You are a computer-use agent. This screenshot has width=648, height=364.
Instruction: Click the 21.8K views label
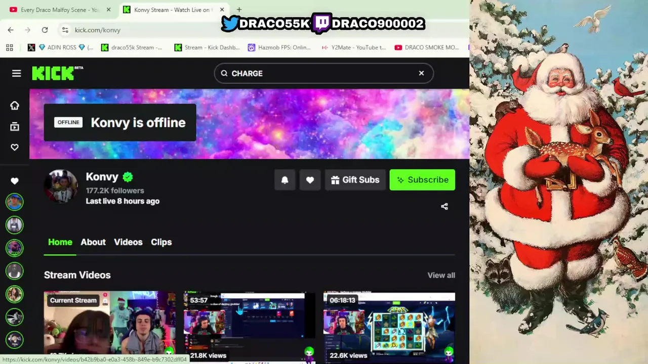208,355
